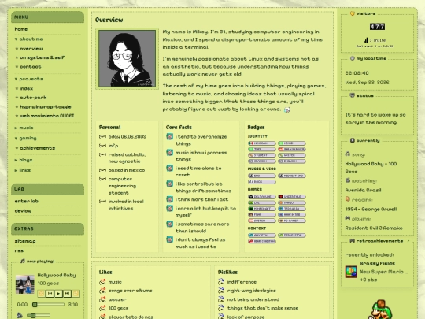Click the Student badge
Screen dimensions: 425x319
click(262, 155)
